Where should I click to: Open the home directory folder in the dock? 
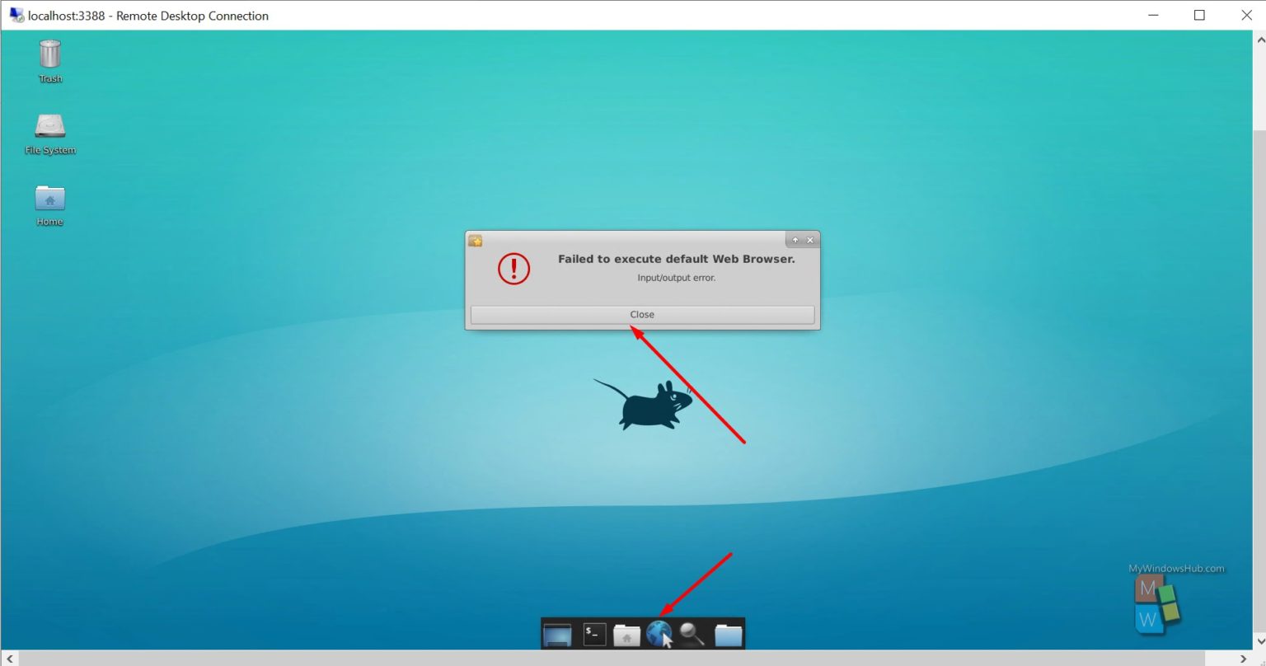626,633
